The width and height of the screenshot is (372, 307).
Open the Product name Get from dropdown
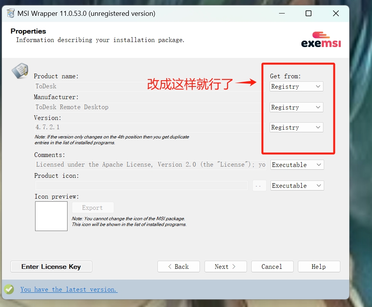point(296,86)
